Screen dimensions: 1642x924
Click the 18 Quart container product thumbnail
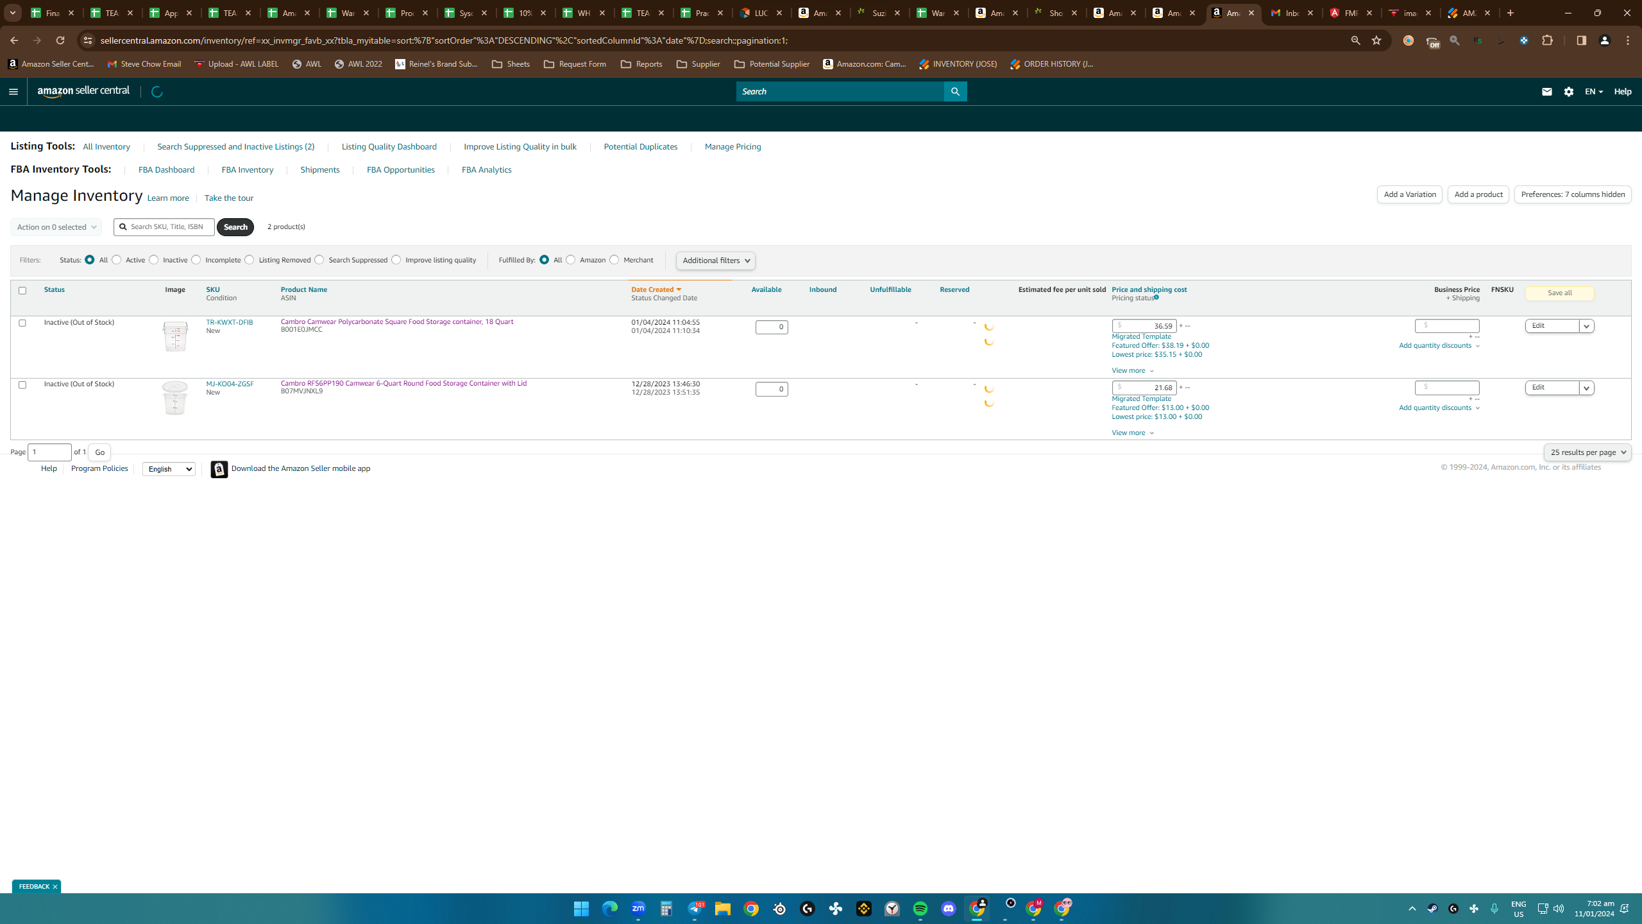point(175,336)
